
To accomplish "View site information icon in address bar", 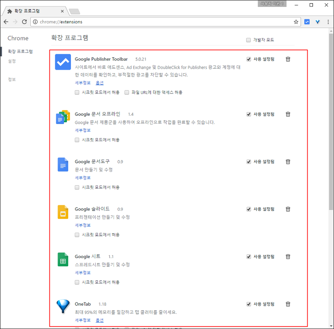I will pyautogui.click(x=35, y=22).
